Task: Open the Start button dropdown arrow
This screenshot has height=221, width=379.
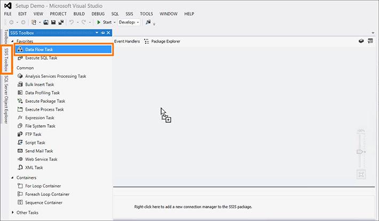Action: click(115, 22)
